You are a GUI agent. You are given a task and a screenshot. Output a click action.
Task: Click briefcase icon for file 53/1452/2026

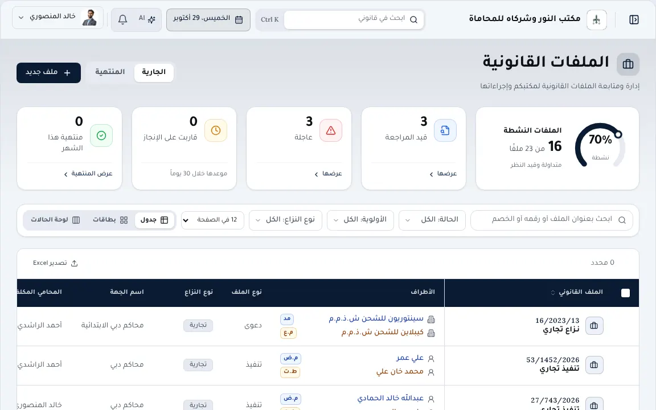pos(594,365)
